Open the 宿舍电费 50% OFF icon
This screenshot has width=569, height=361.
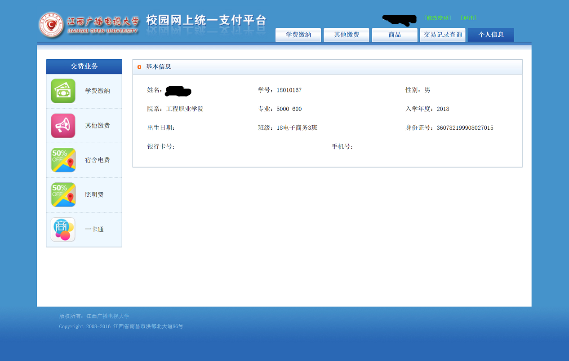63,160
